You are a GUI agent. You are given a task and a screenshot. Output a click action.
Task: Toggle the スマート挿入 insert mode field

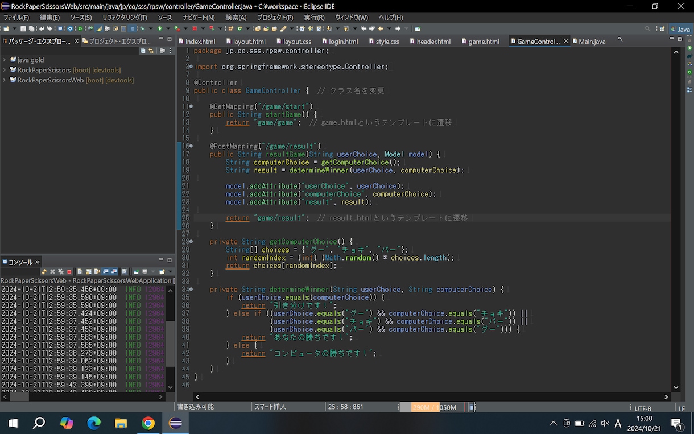pos(270,407)
